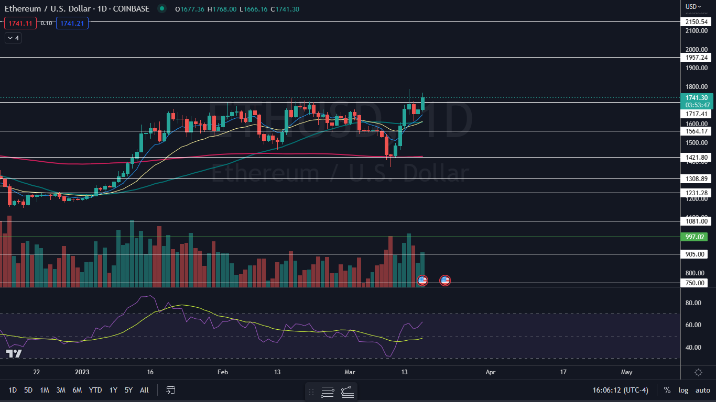
Task: Toggle logarithmic scale
Action: 683,390
